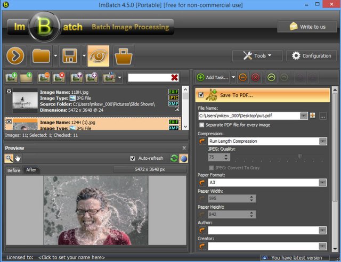Image resolution: width=341 pixels, height=262 pixels.
Task: Click the blue sphere preview icon
Action: (183, 159)
